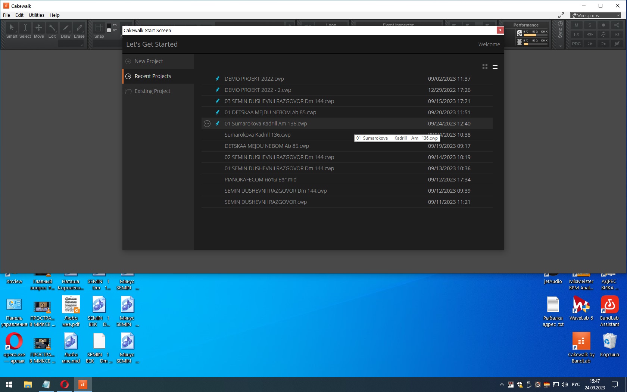Viewport: 627px width, 392px height.
Task: Toggle the crossed-out plug-in load balancing button
Action: pyautogui.click(x=617, y=44)
